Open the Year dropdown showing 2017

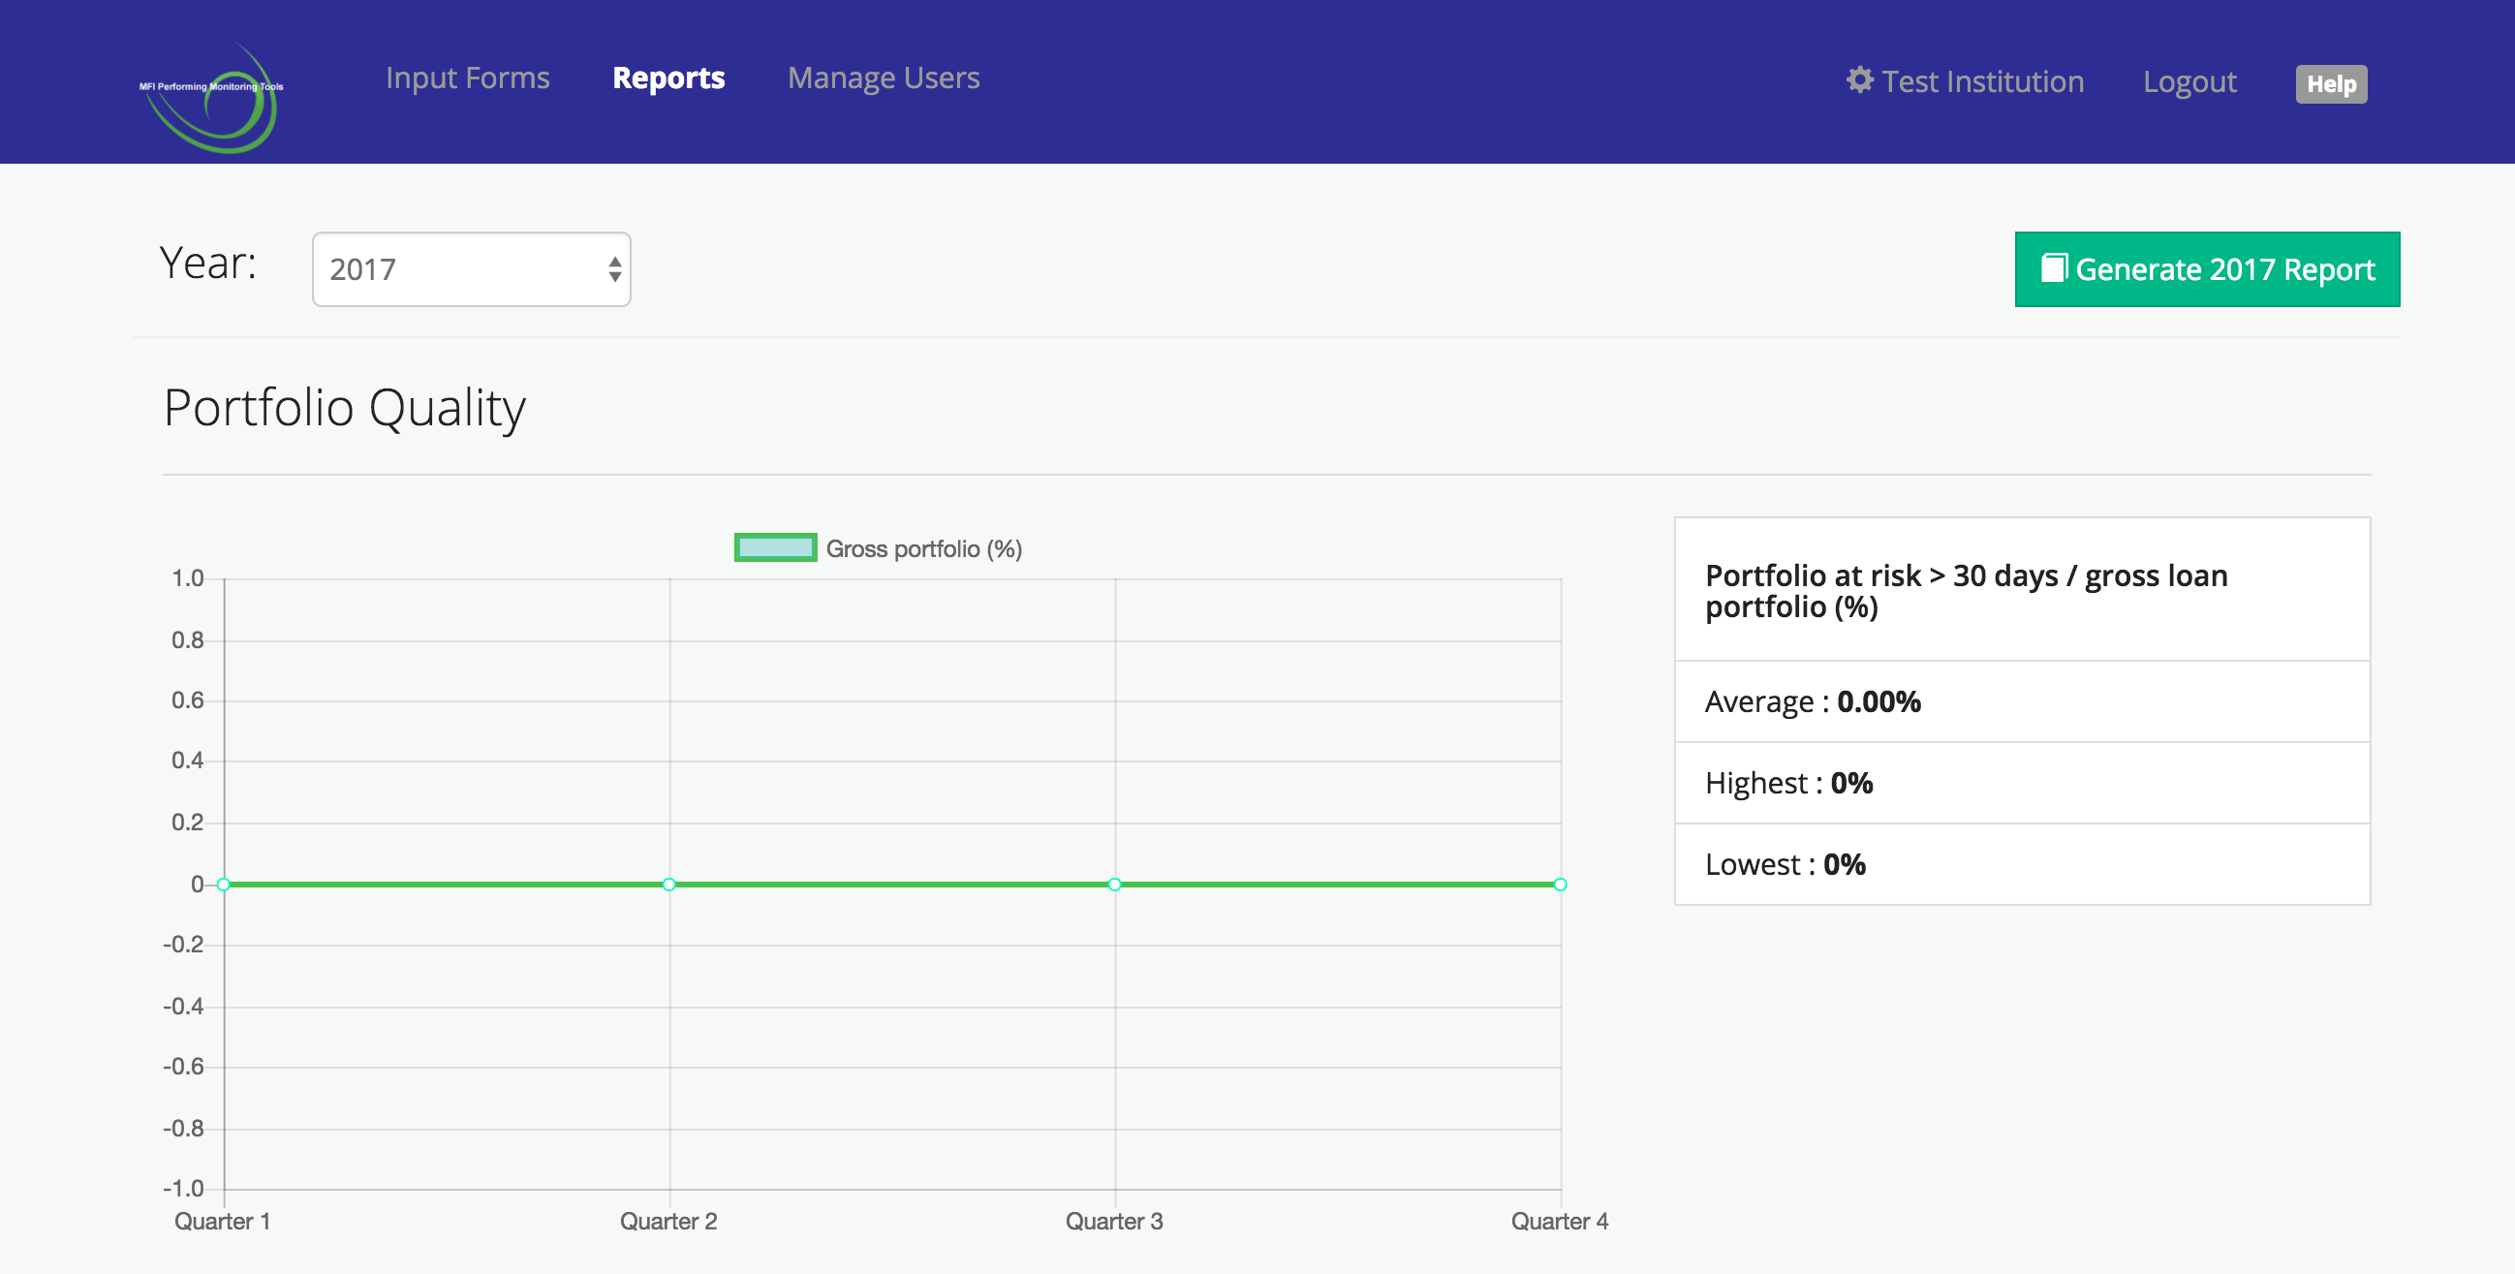tap(471, 269)
